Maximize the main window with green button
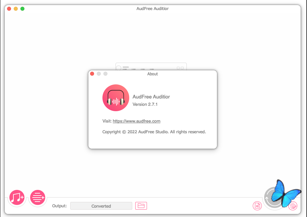The width and height of the screenshot is (307, 217). tap(22, 9)
